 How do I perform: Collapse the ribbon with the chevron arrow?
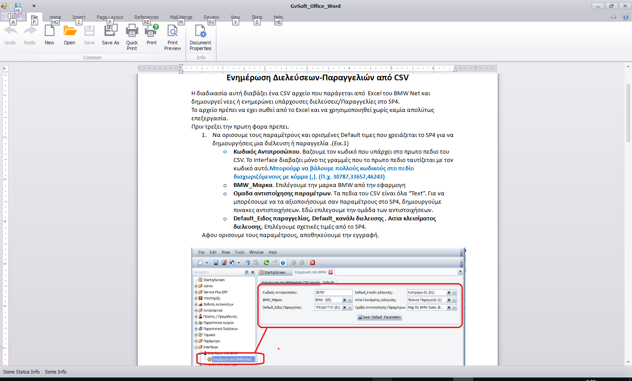(x=614, y=17)
